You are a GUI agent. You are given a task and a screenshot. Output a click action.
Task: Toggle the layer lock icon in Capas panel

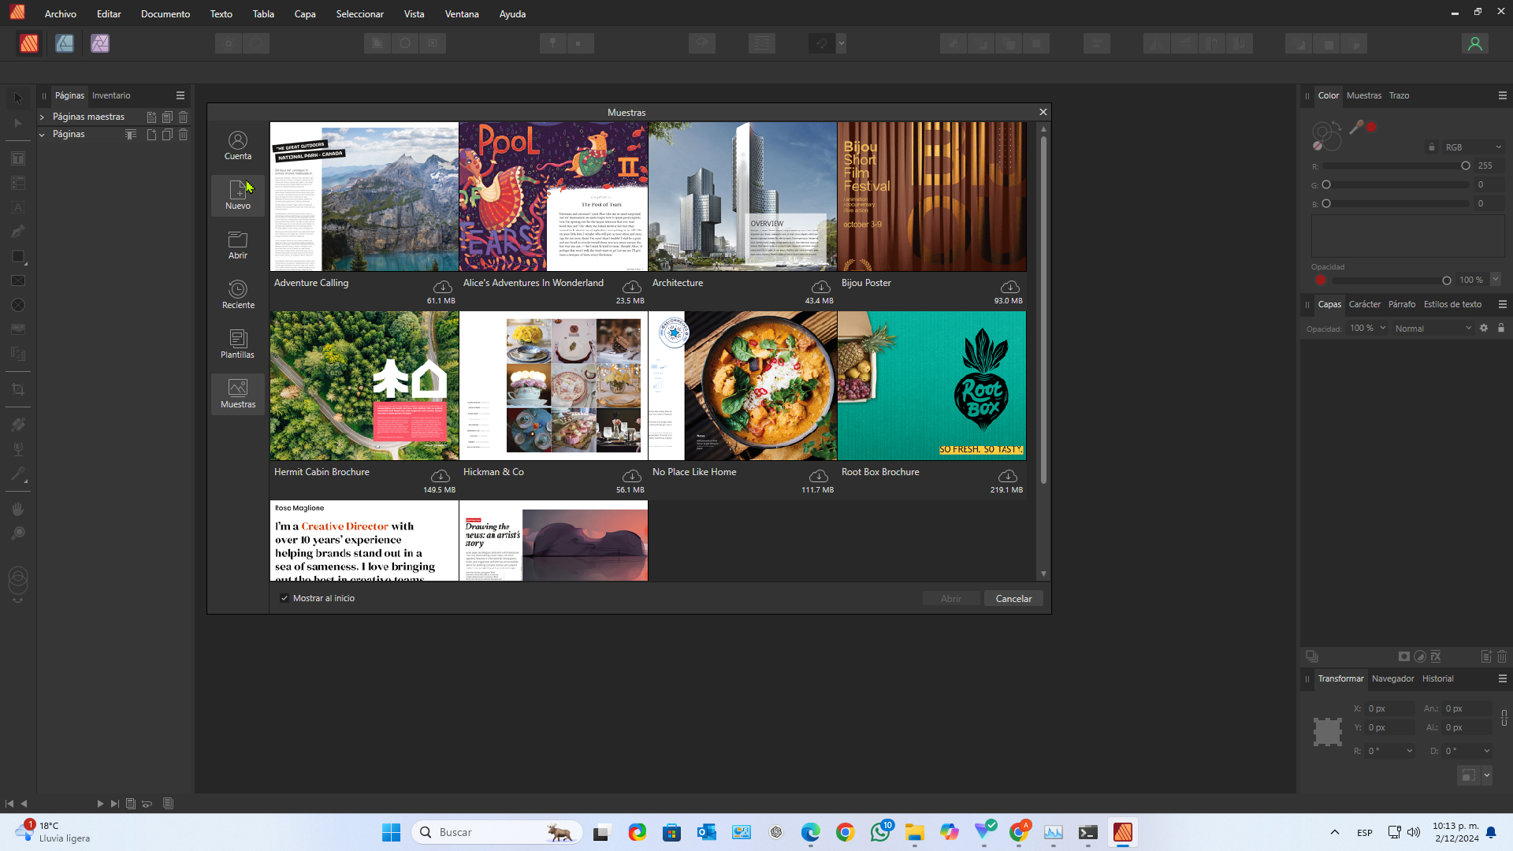(1501, 328)
